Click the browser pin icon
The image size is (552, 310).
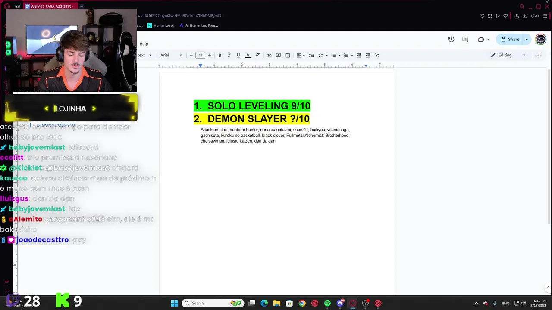coord(482,16)
